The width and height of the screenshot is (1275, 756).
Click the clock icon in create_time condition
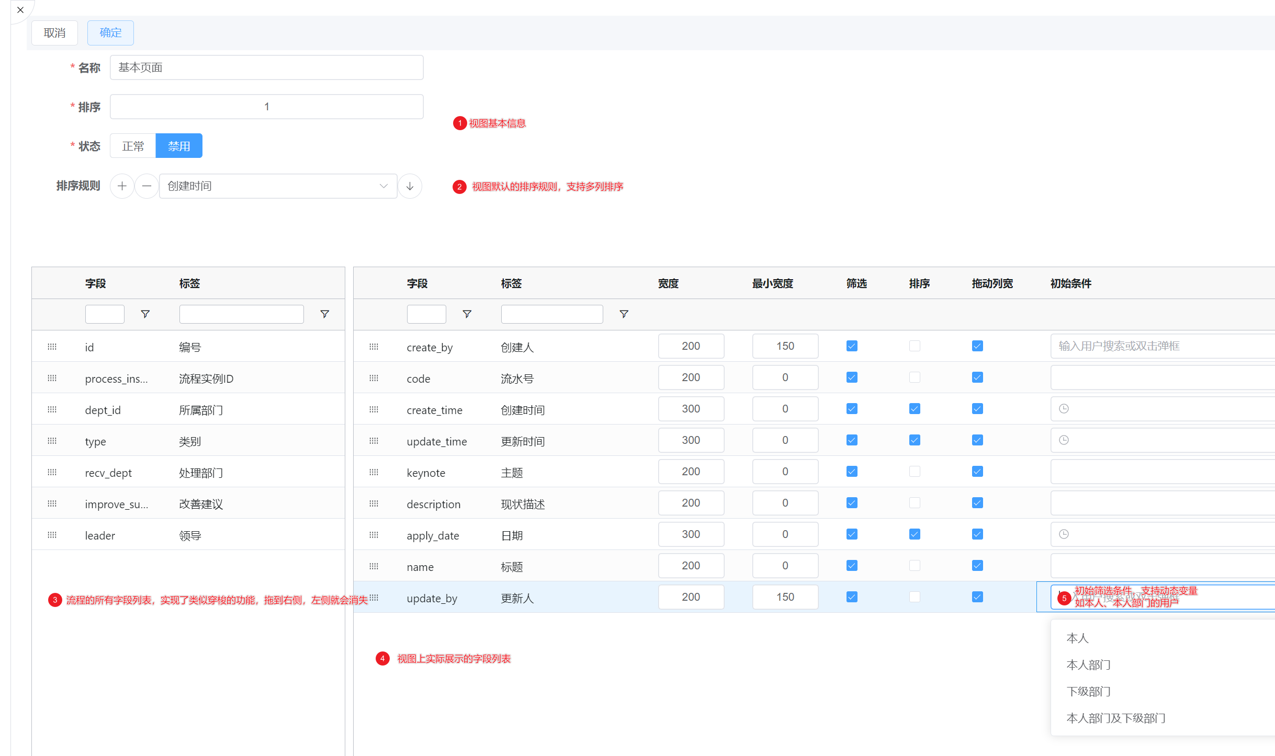tap(1064, 409)
